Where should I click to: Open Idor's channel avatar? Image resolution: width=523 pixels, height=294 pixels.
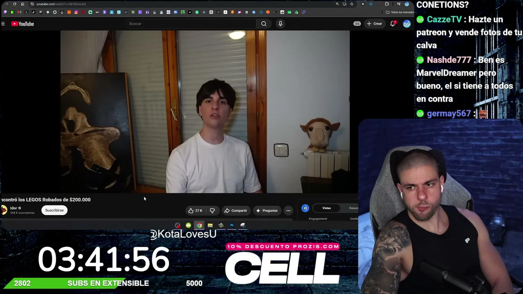(x=4, y=210)
